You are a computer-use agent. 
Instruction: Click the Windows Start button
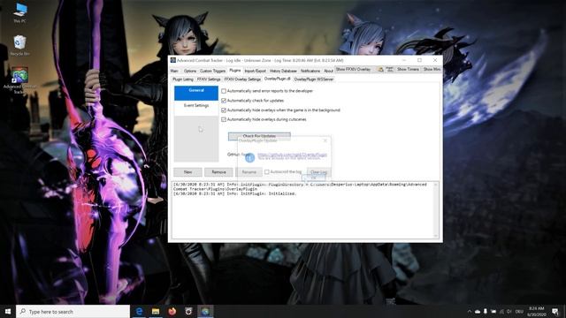[x=8, y=311]
